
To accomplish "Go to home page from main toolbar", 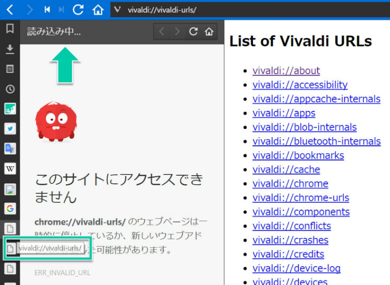I will (x=98, y=10).
